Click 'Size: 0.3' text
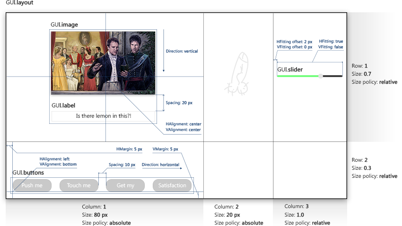 point(361,168)
